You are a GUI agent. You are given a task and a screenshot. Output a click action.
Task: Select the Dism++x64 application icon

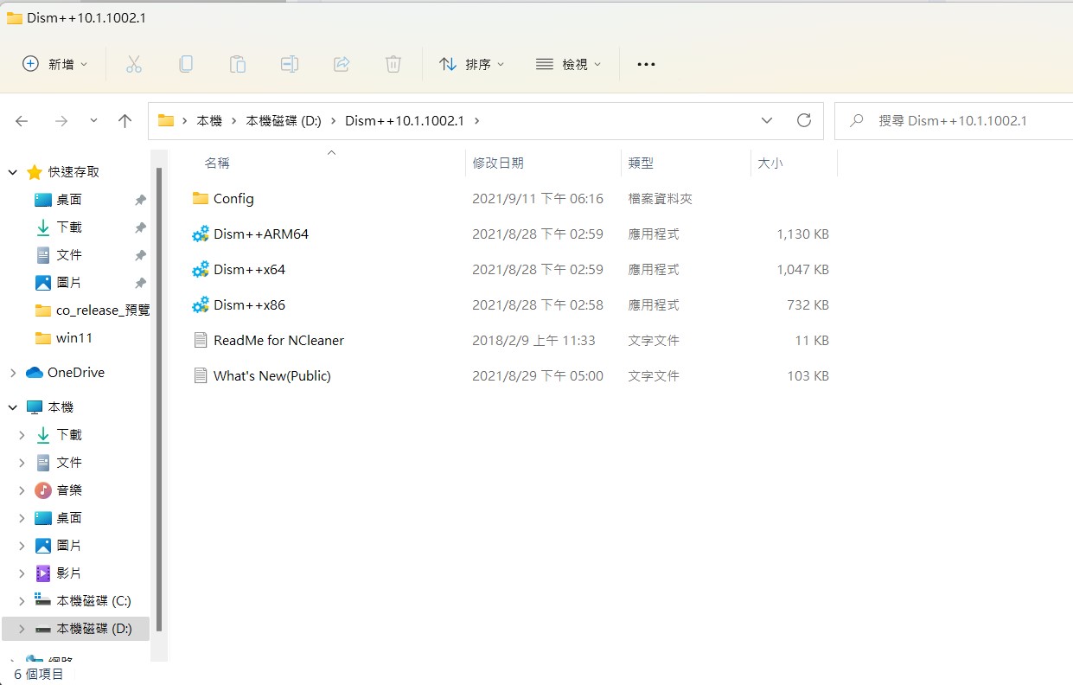click(201, 269)
